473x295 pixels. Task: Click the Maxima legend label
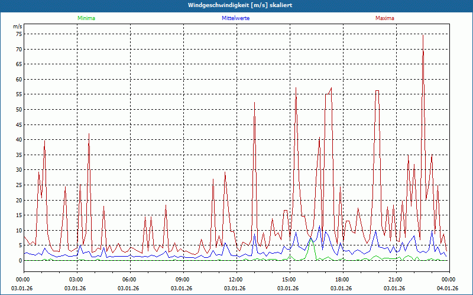384,18
